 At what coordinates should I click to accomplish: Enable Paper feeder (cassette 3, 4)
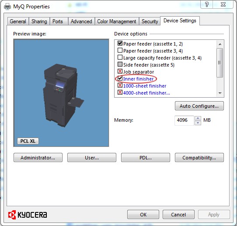click(120, 50)
